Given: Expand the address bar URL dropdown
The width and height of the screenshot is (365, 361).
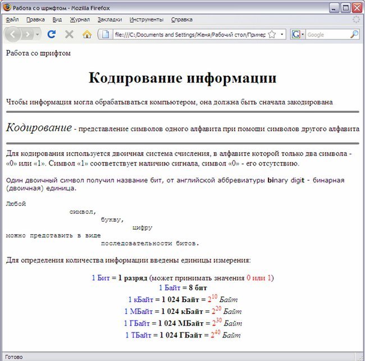Looking at the screenshot, I should (281, 34).
